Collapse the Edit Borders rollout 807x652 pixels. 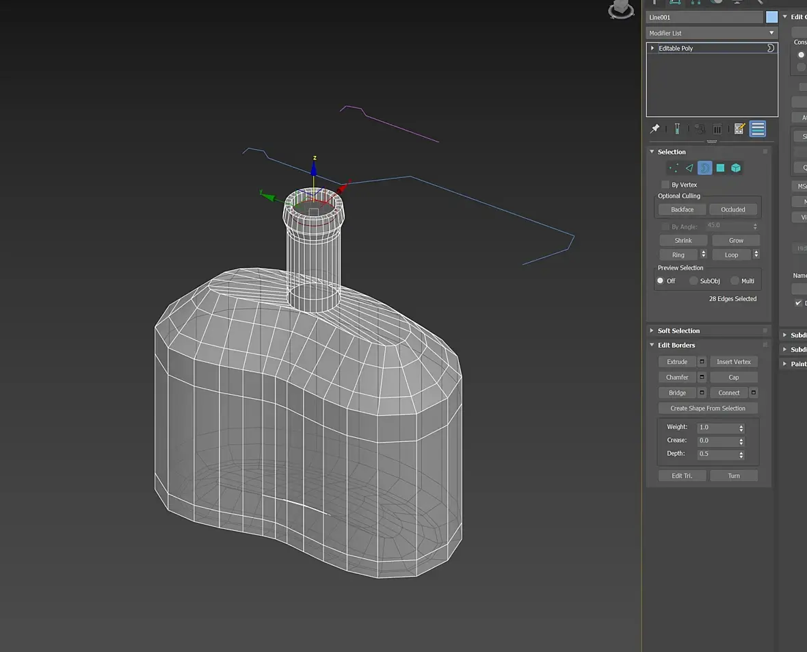click(x=676, y=345)
